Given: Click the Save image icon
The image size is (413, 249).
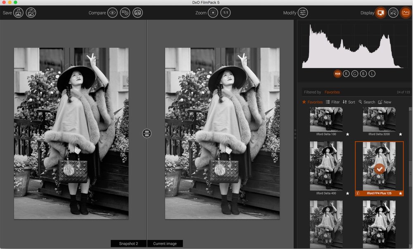Looking at the screenshot, I should coord(19,13).
